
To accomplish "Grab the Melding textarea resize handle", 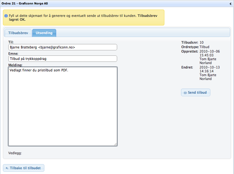I will pyautogui.click(x=116, y=144).
